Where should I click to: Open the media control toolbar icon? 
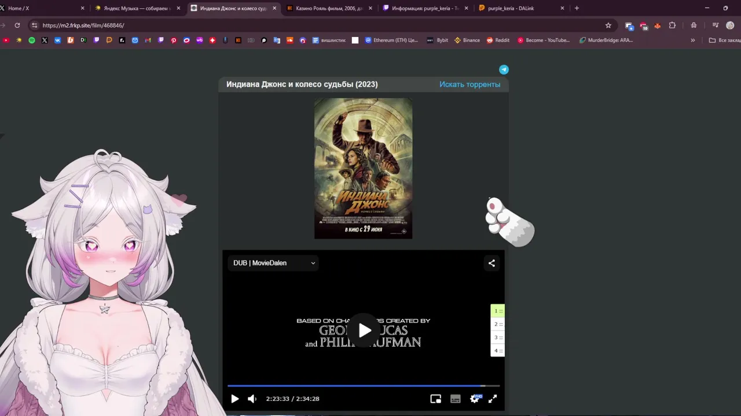click(716, 25)
